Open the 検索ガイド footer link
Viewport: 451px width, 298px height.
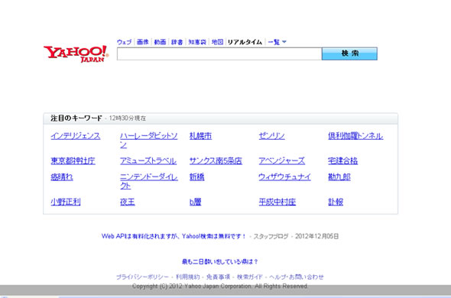tap(250, 277)
